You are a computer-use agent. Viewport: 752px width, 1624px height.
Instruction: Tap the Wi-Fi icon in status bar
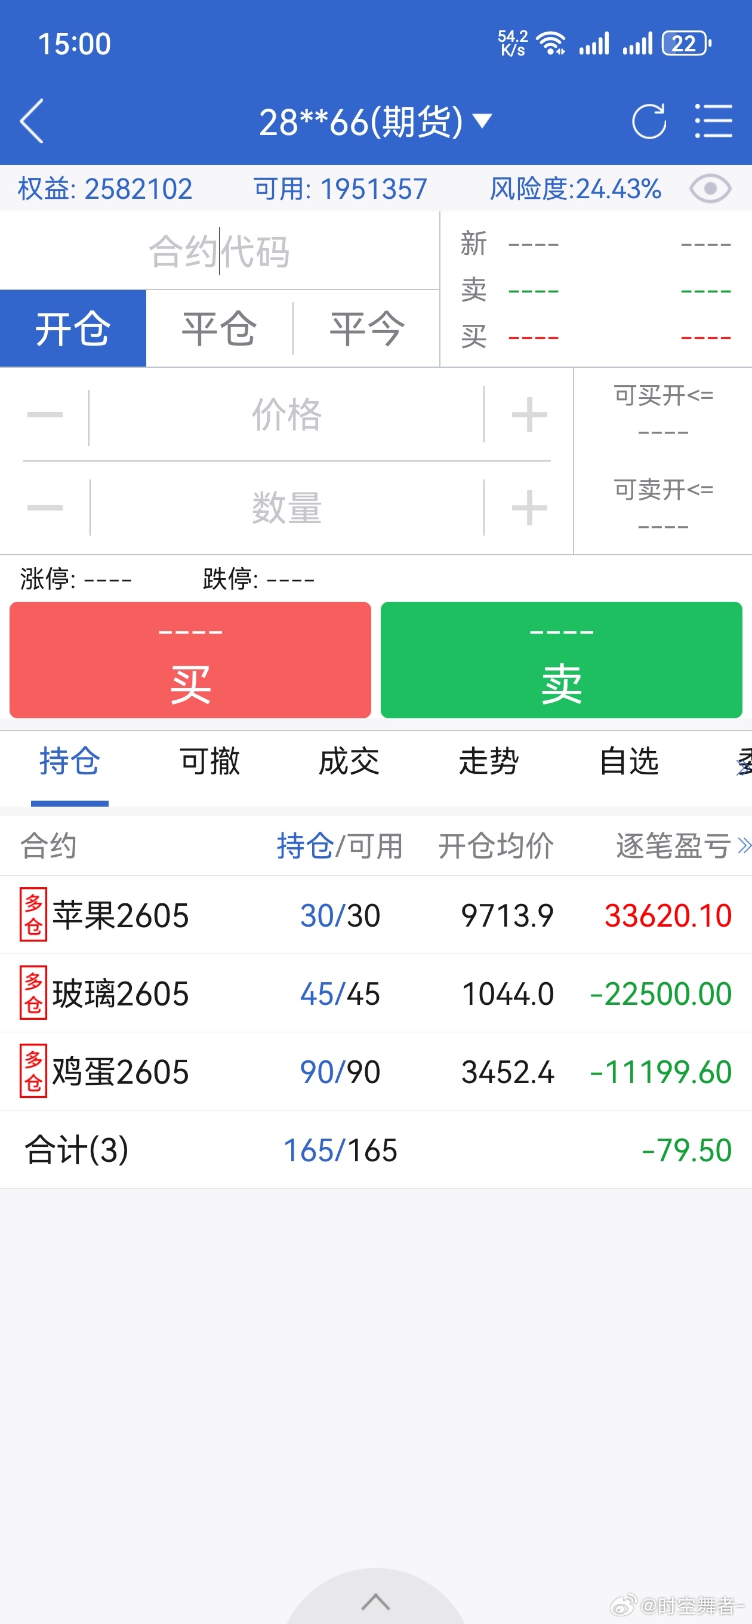point(550,44)
